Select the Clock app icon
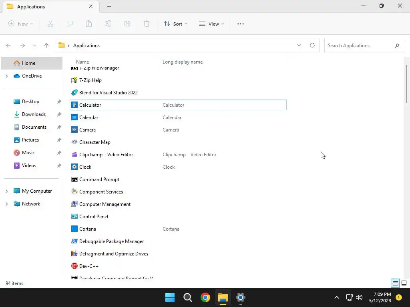 [x=74, y=167]
